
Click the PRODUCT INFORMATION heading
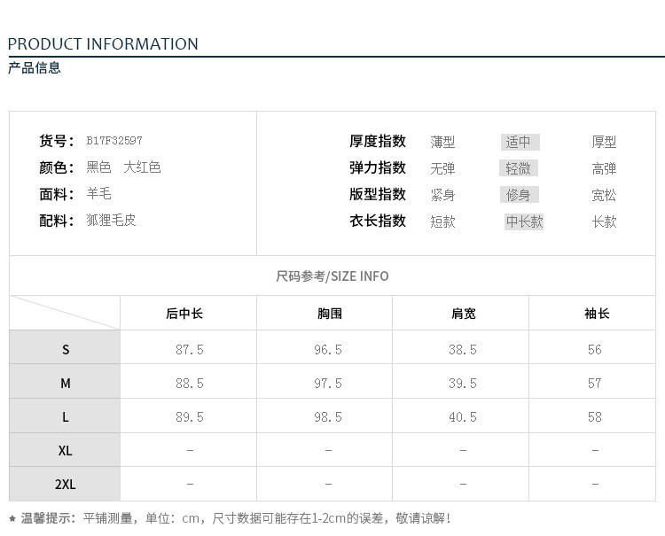[103, 44]
